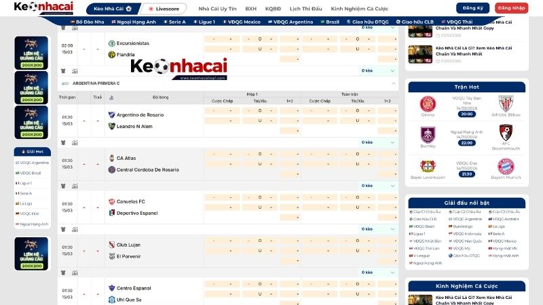Screen dimensions: 543x305
Task: Open VĐQG Mexico nav link
Action: (x=242, y=22)
